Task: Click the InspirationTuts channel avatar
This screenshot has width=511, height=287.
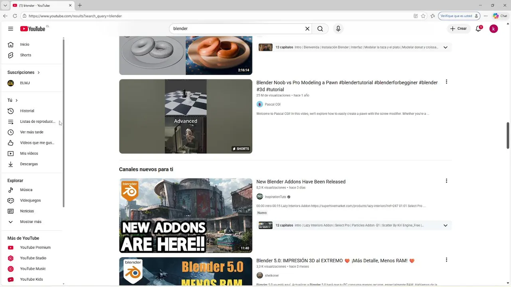Action: [x=260, y=197]
